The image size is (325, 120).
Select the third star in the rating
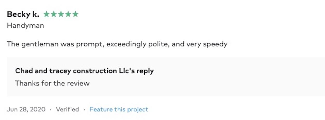(61, 14)
